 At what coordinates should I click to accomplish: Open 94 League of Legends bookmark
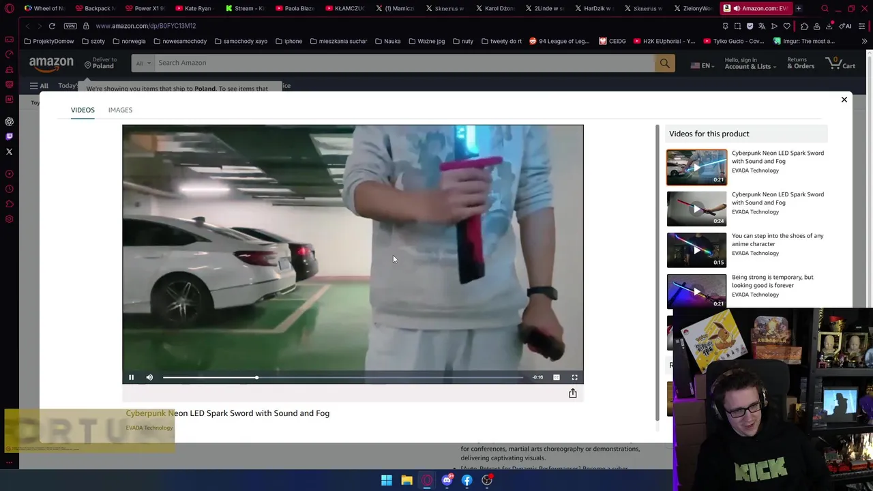[559, 41]
